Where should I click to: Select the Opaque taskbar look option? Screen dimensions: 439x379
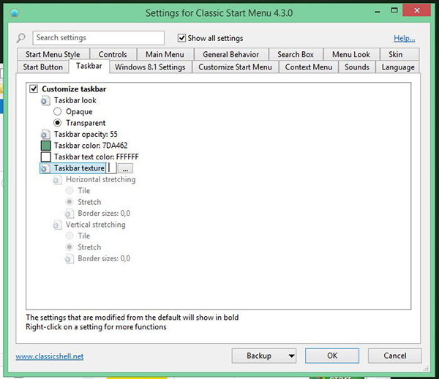tap(57, 111)
